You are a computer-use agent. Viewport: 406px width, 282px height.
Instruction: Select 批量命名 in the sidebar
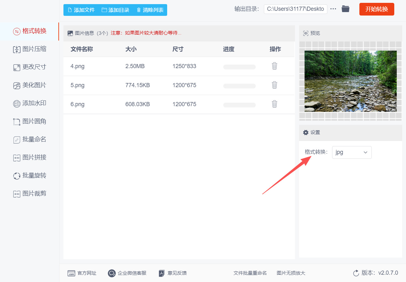coord(29,139)
